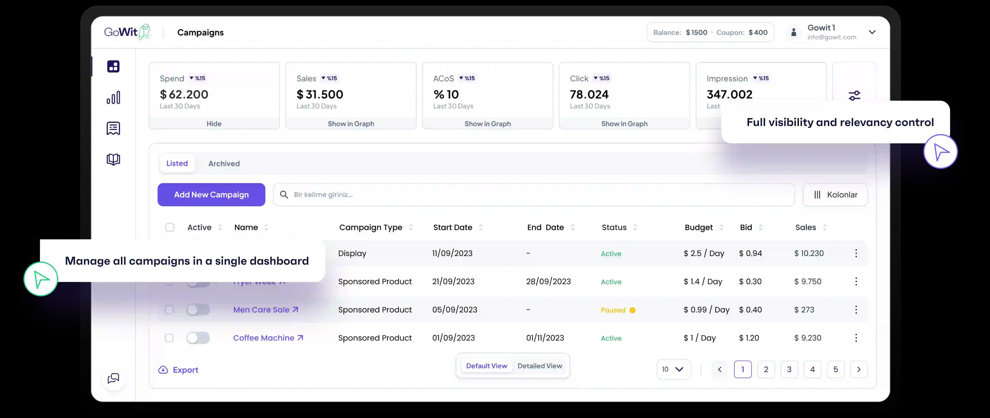The height and width of the screenshot is (418, 990).
Task: Open row menu for the 21/09/2023 campaign
Action: pyautogui.click(x=856, y=282)
